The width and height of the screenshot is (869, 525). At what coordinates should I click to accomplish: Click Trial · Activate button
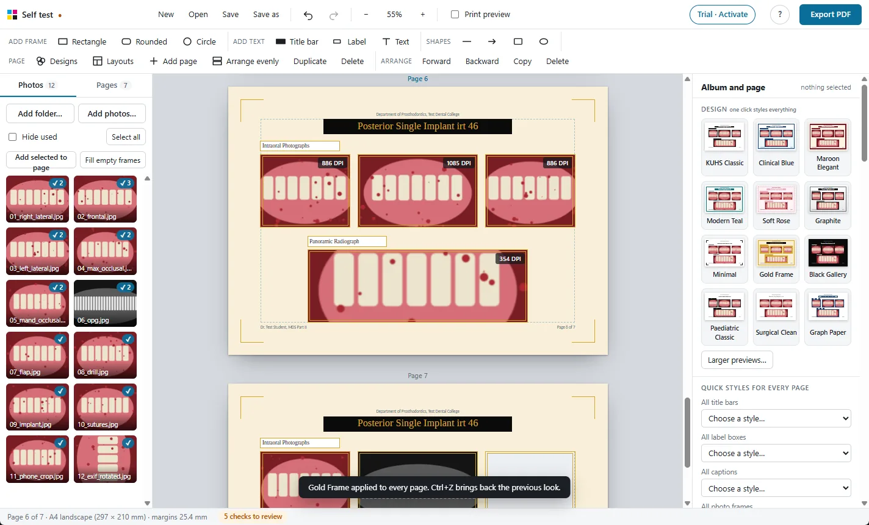coord(723,15)
